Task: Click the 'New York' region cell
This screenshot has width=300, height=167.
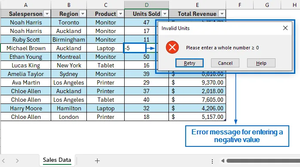Action: [69, 65]
